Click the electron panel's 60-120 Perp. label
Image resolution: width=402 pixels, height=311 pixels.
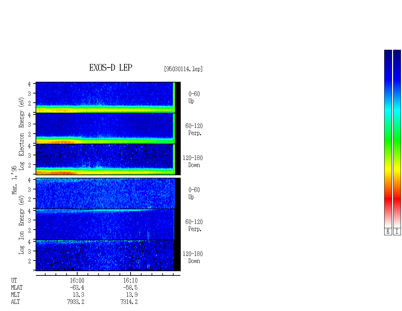[x=194, y=129]
